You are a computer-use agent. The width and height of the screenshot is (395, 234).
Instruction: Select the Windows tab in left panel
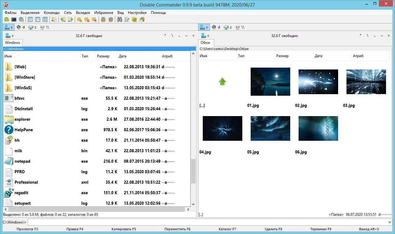[x=13, y=43]
